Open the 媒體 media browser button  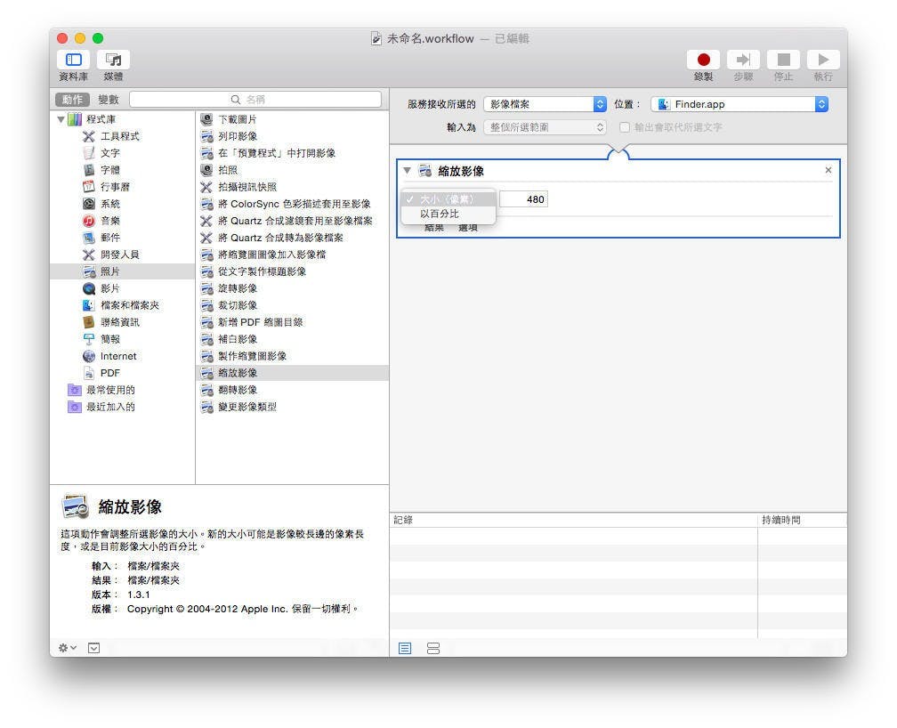(113, 60)
